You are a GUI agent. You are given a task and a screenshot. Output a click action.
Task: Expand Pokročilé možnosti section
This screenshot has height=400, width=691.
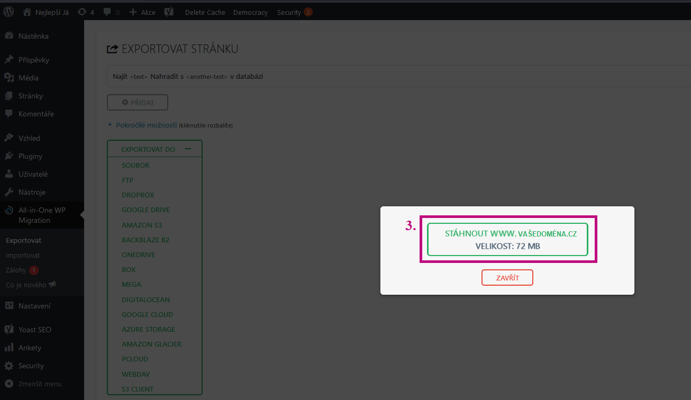(x=146, y=125)
